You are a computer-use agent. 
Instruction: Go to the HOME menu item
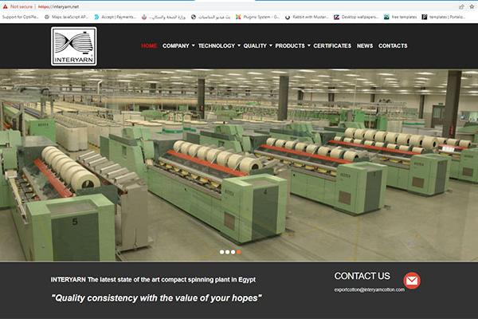click(149, 45)
